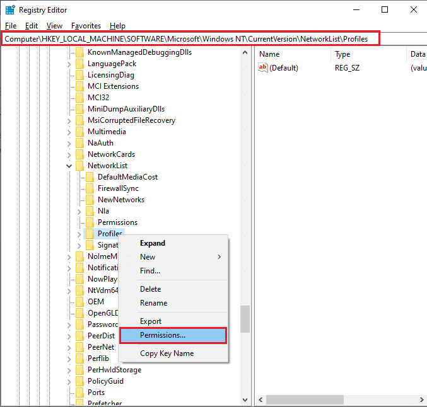The height and width of the screenshot is (407, 427).
Task: Click the MiniDumpAuxiliaryDlls folder icon
Action: coord(80,109)
